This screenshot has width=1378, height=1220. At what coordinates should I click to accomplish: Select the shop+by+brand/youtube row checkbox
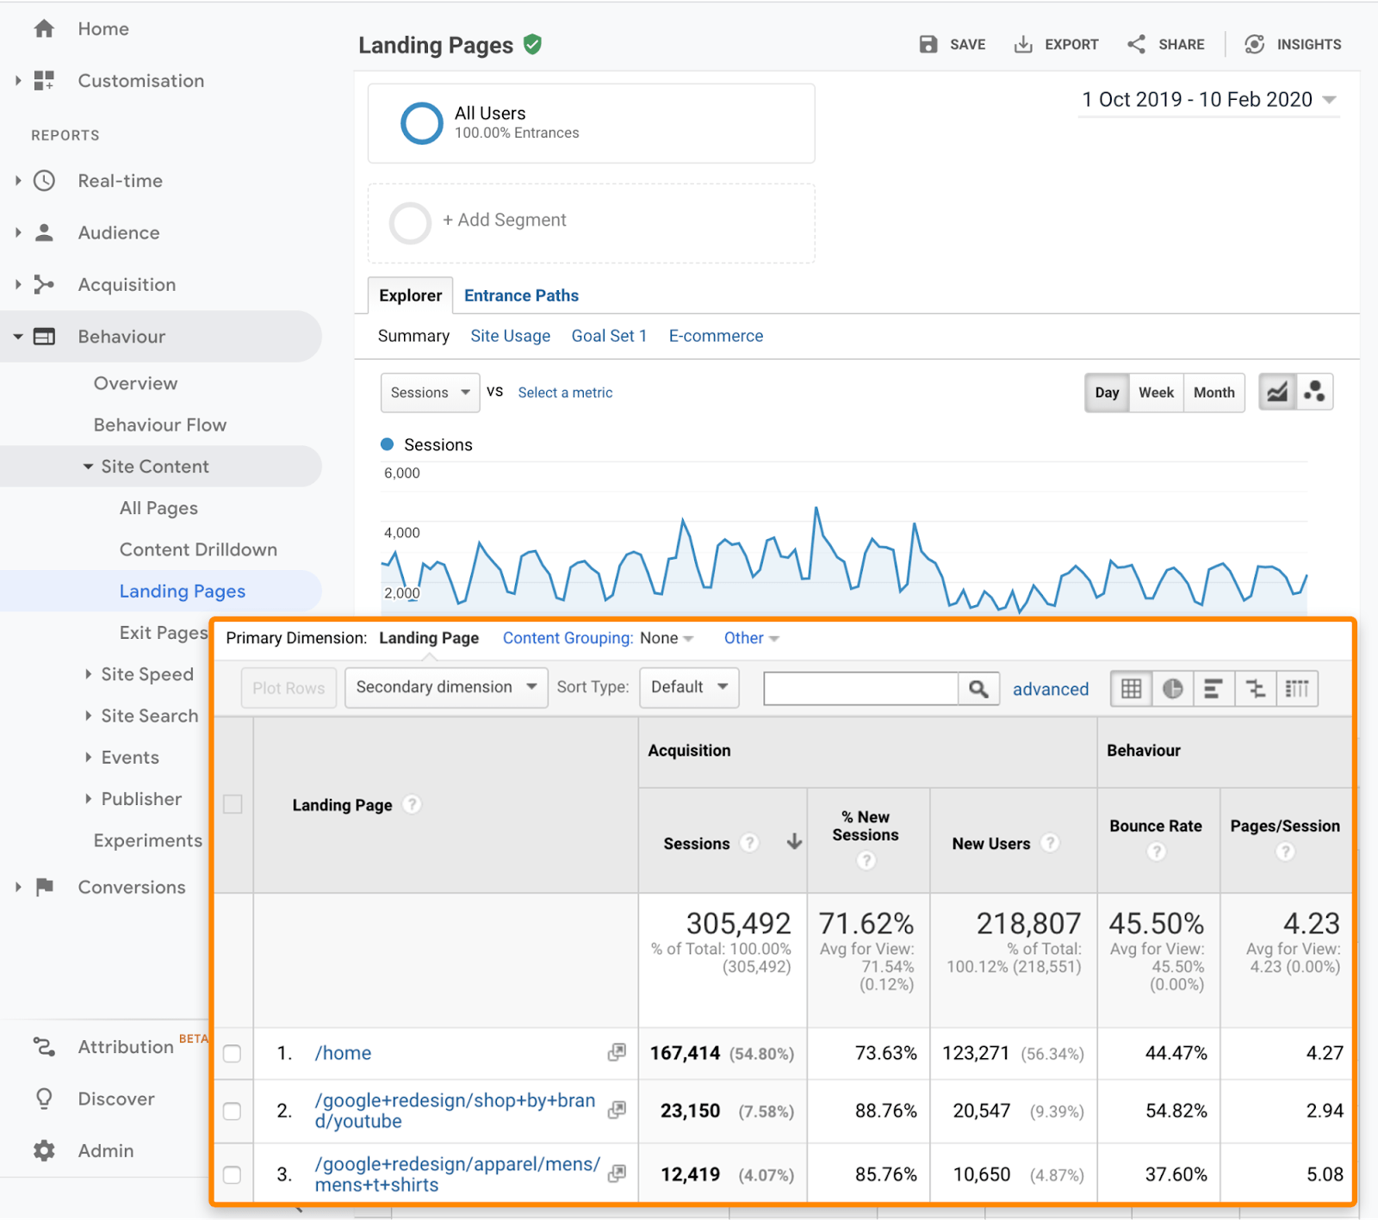pyautogui.click(x=232, y=1111)
